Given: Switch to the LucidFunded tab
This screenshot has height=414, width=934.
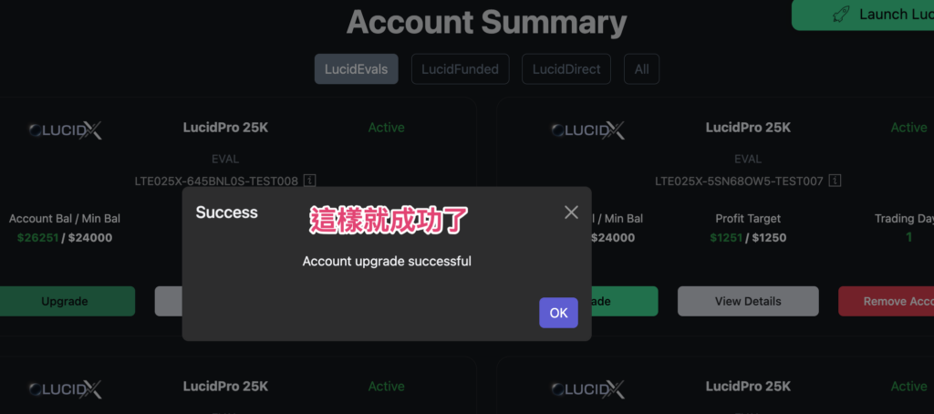Looking at the screenshot, I should click(460, 69).
